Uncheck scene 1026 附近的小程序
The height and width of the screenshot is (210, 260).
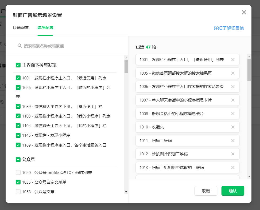pyautogui.click(x=18, y=87)
